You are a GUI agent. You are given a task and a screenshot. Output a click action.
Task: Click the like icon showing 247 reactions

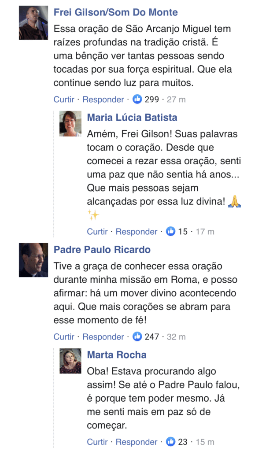137,337
